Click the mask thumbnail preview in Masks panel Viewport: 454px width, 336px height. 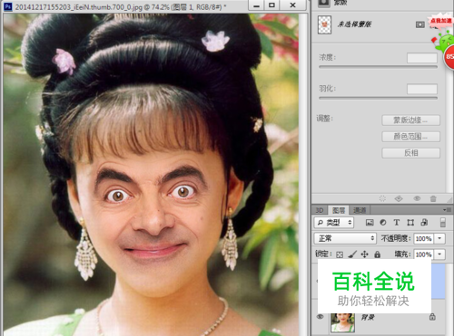click(x=324, y=24)
